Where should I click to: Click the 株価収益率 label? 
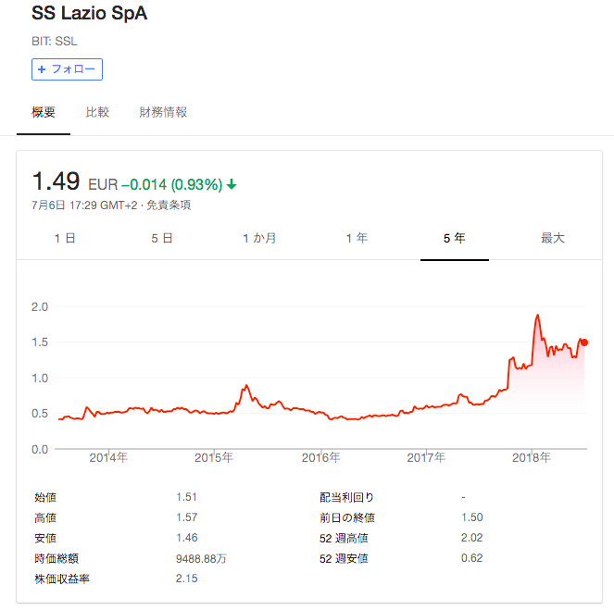pyautogui.click(x=62, y=579)
